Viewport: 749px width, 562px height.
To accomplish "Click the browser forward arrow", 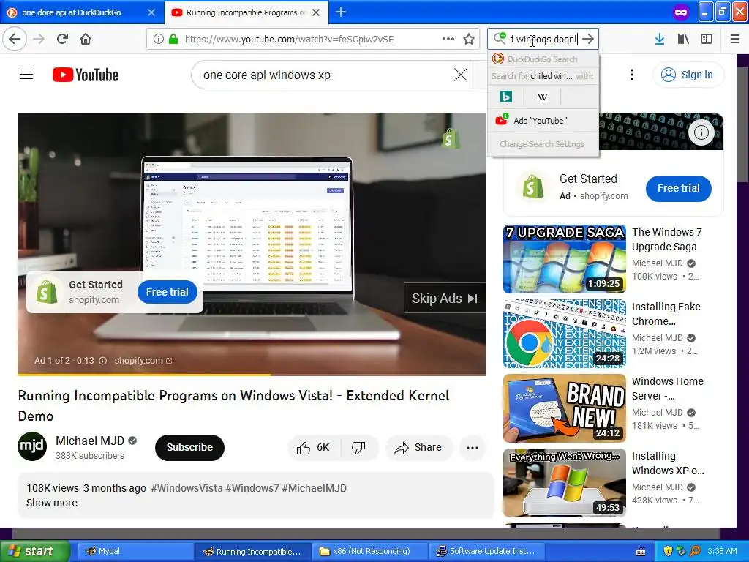I will [x=39, y=39].
